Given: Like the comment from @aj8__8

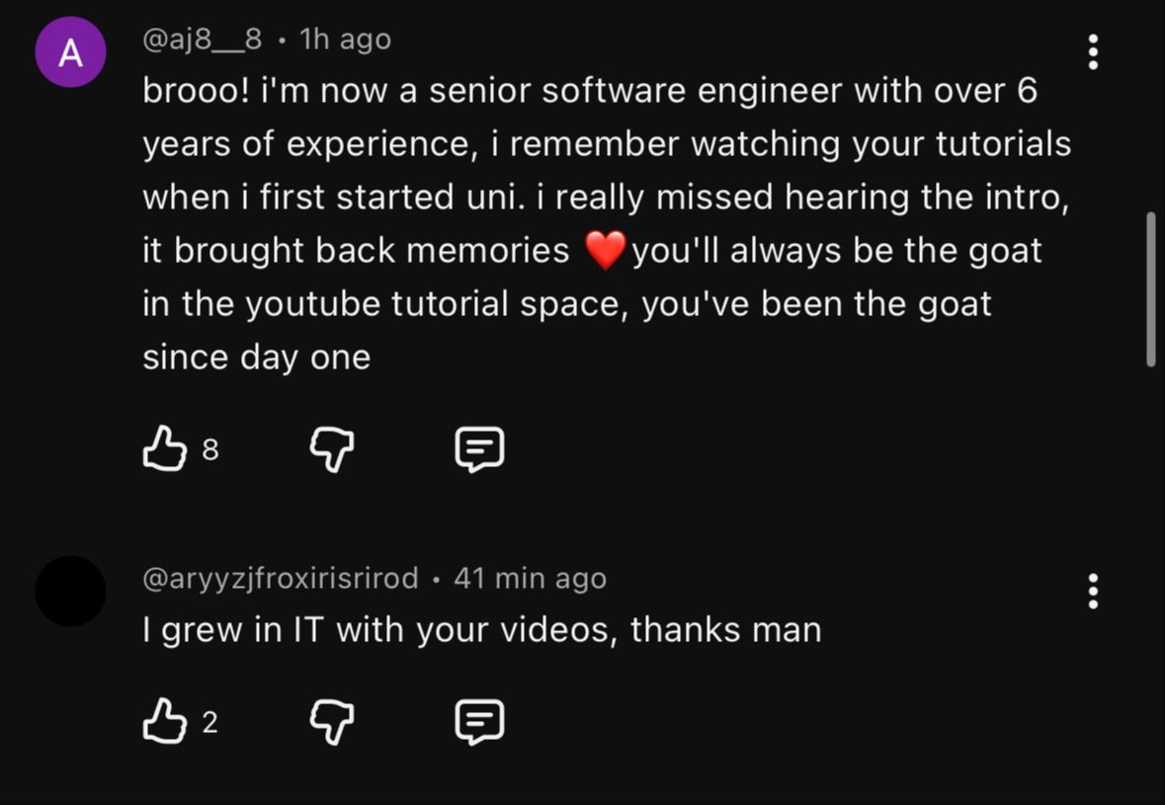Looking at the screenshot, I should pos(165,450).
